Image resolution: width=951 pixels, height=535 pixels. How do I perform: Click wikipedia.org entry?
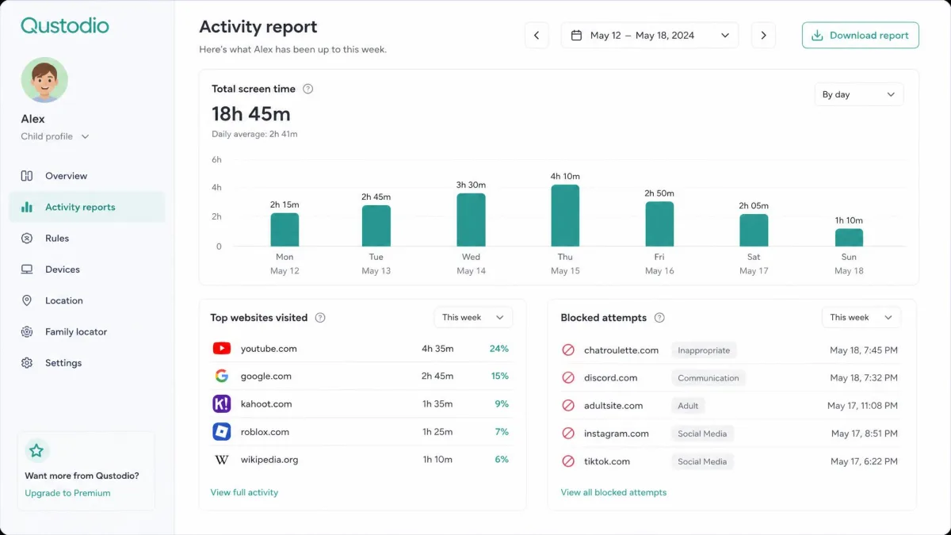click(269, 460)
